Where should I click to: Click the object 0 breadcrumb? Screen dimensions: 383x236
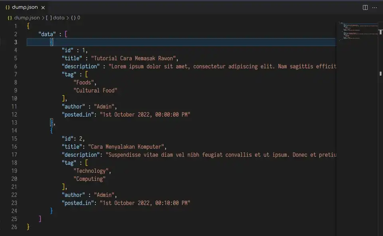click(x=75, y=18)
